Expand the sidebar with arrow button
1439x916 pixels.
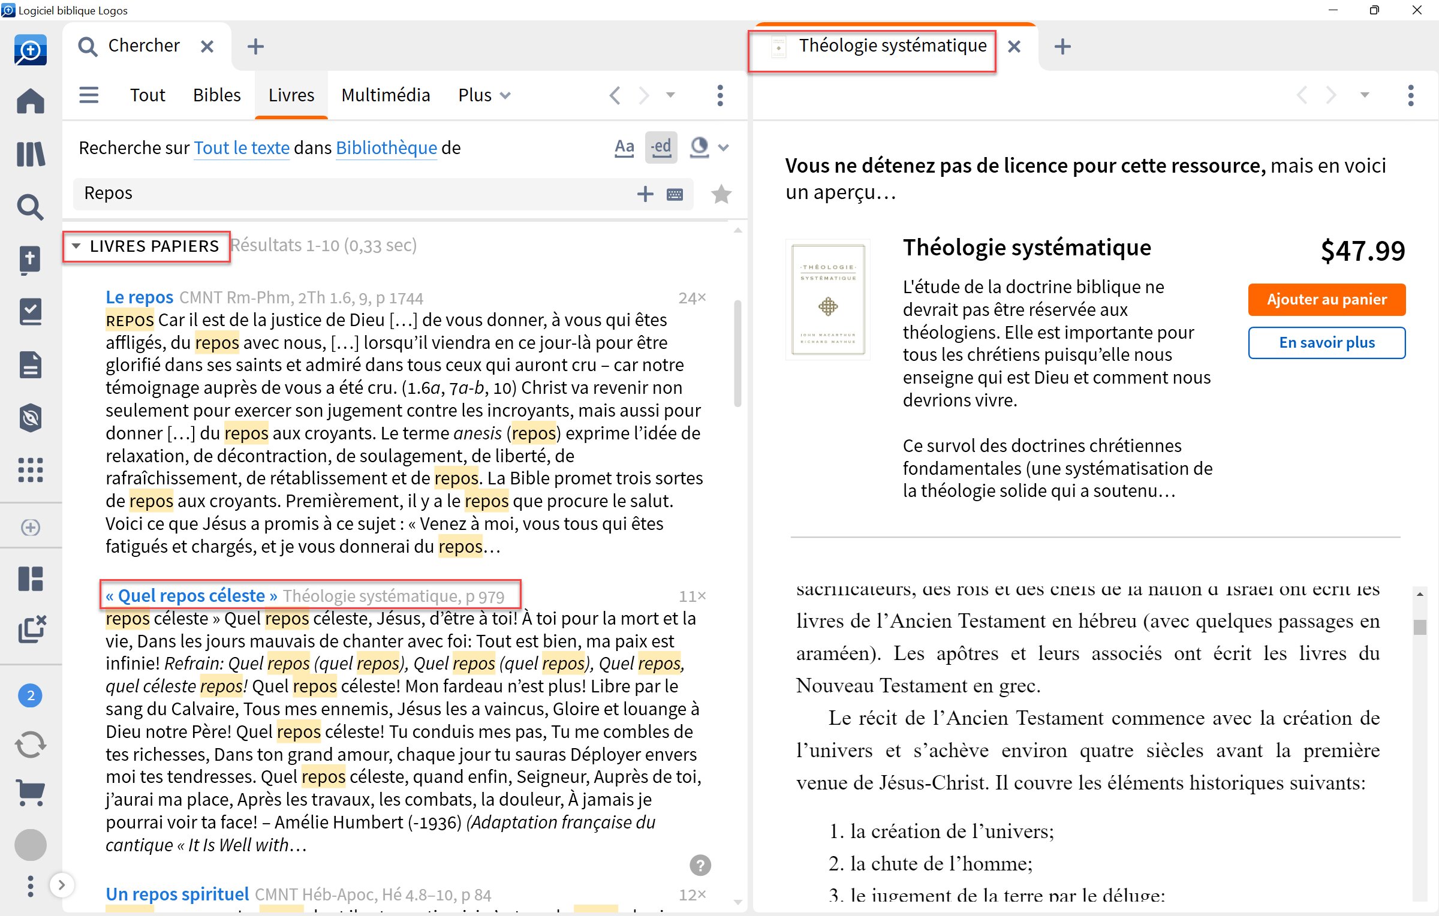click(61, 884)
